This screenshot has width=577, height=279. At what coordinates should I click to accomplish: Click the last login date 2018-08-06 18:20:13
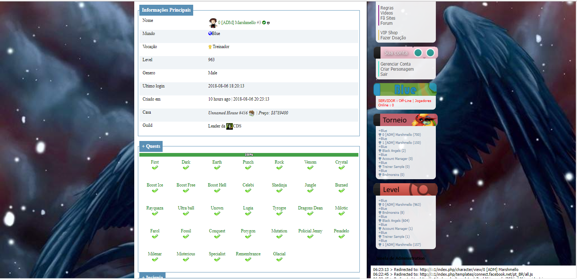click(226, 86)
